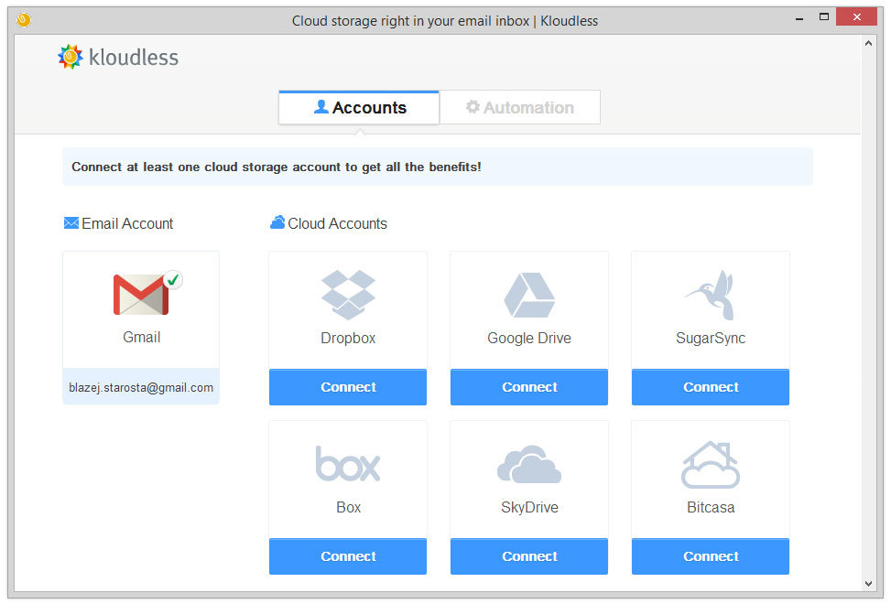Click the Kloudless sun logo
The image size is (891, 604).
click(71, 57)
